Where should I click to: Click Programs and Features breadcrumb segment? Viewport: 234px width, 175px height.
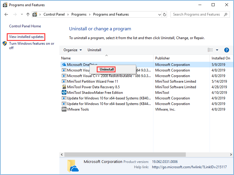111,14
